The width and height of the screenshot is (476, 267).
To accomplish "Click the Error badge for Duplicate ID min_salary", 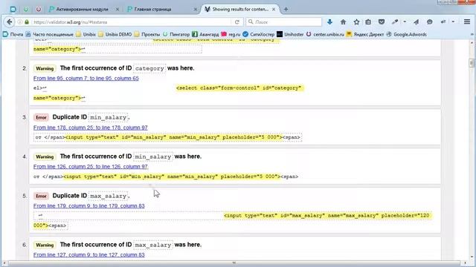I will 41,117.
